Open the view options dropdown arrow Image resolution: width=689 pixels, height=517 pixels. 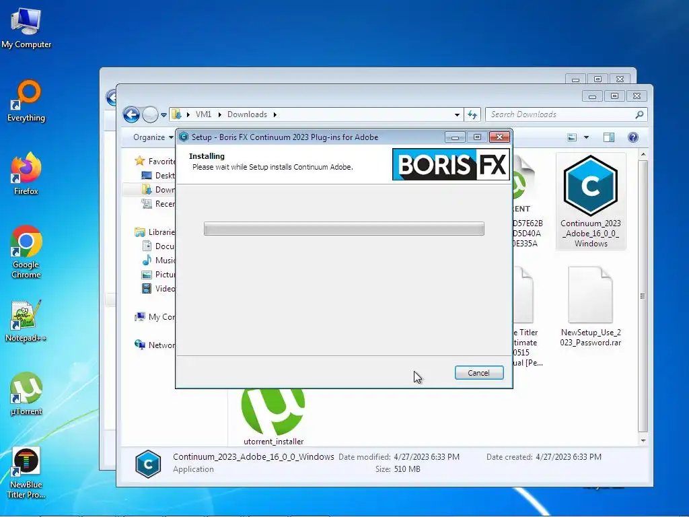pos(586,137)
